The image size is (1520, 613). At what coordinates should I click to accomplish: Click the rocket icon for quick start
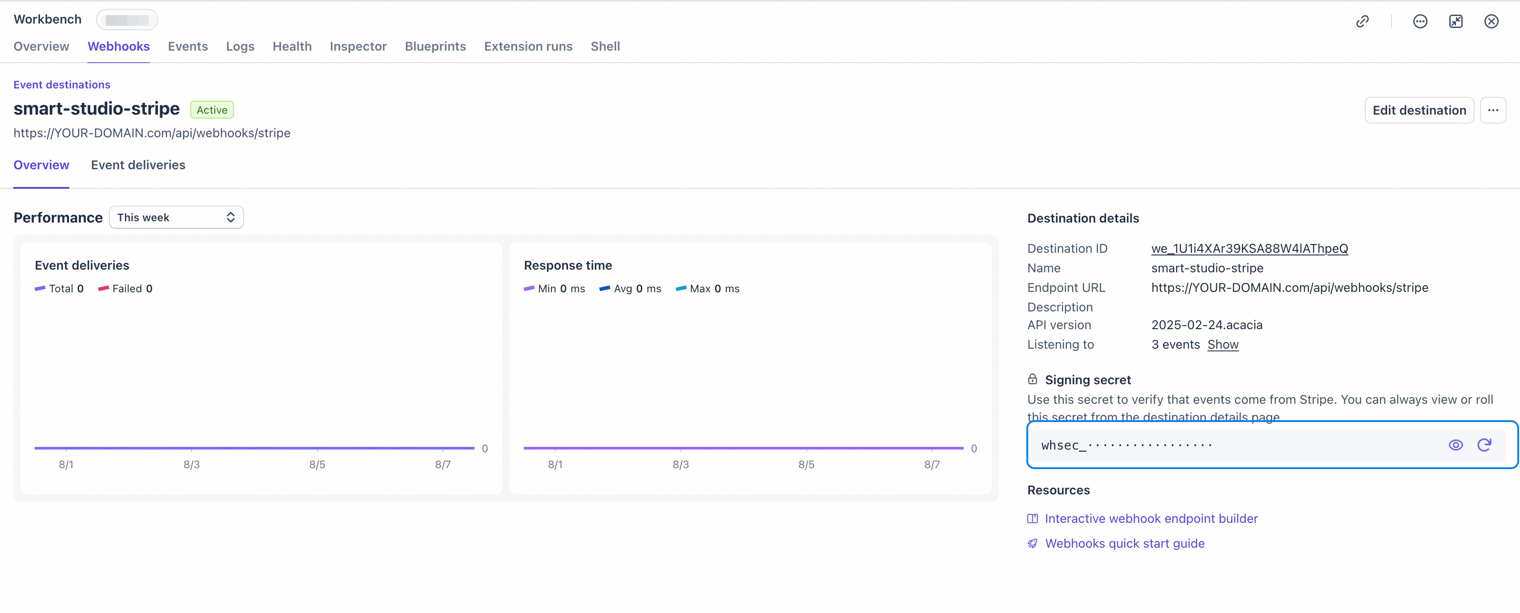click(1032, 543)
